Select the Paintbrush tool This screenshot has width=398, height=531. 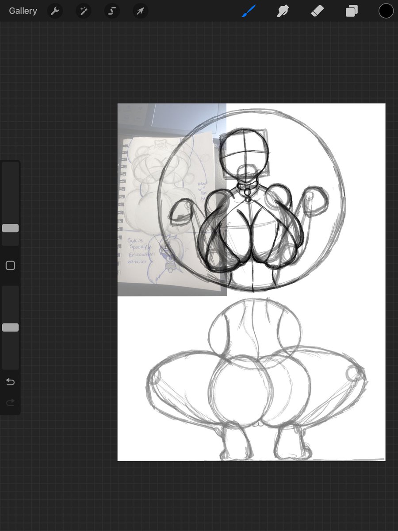click(x=249, y=11)
